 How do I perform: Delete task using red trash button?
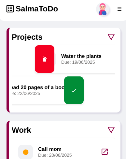[45, 59]
